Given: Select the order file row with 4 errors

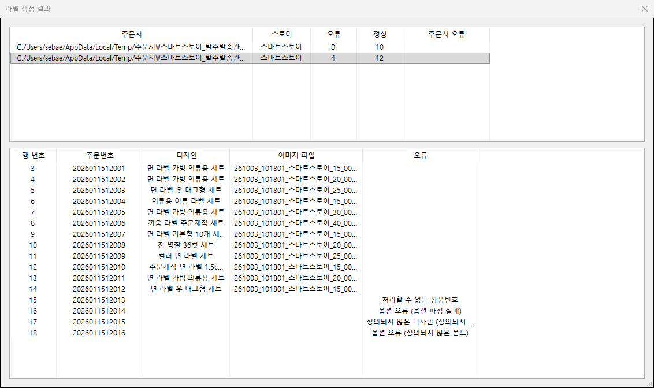Looking at the screenshot, I should click(x=250, y=58).
